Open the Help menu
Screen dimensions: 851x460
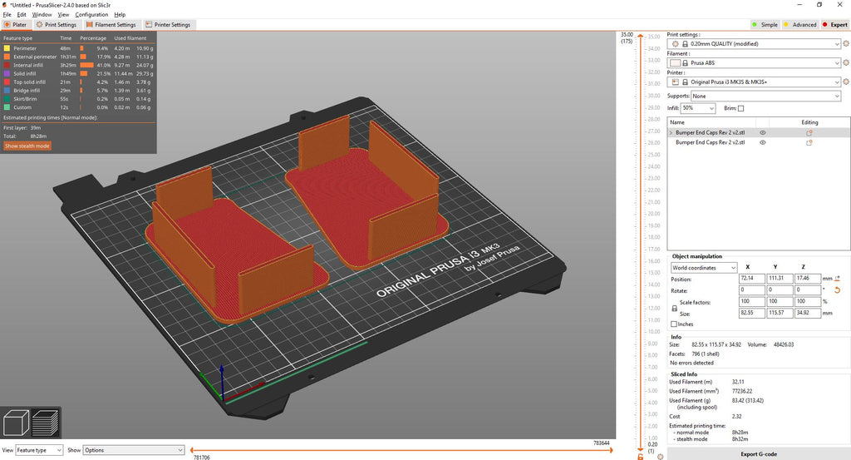pos(120,15)
